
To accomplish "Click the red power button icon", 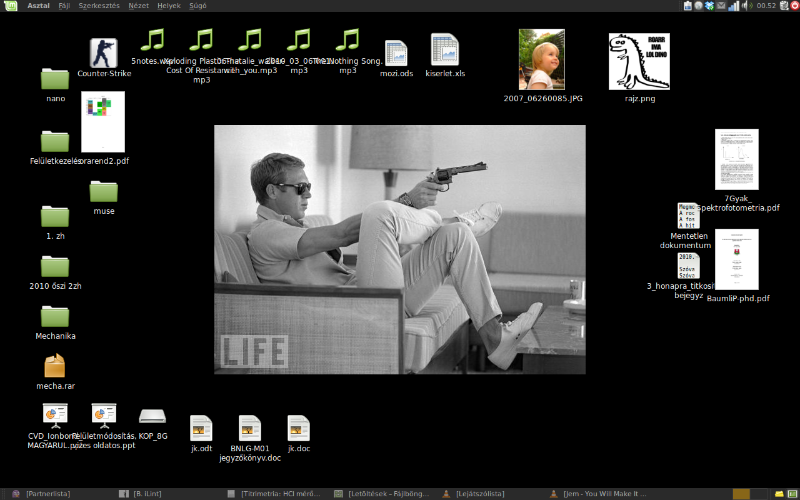I will point(794,6).
